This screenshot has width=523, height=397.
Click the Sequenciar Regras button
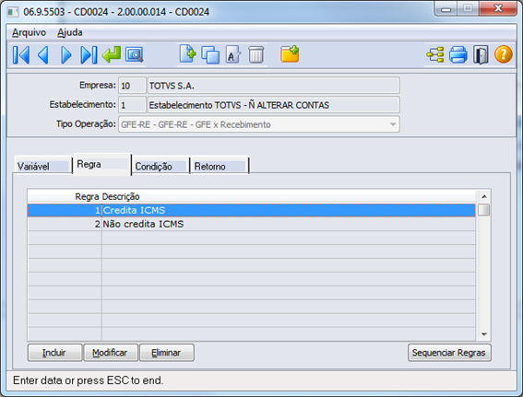pos(449,353)
